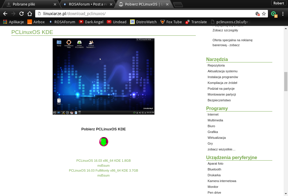Close the Pobrane pliki tab
Screen dimensions: 288x196
click(x=55, y=4)
